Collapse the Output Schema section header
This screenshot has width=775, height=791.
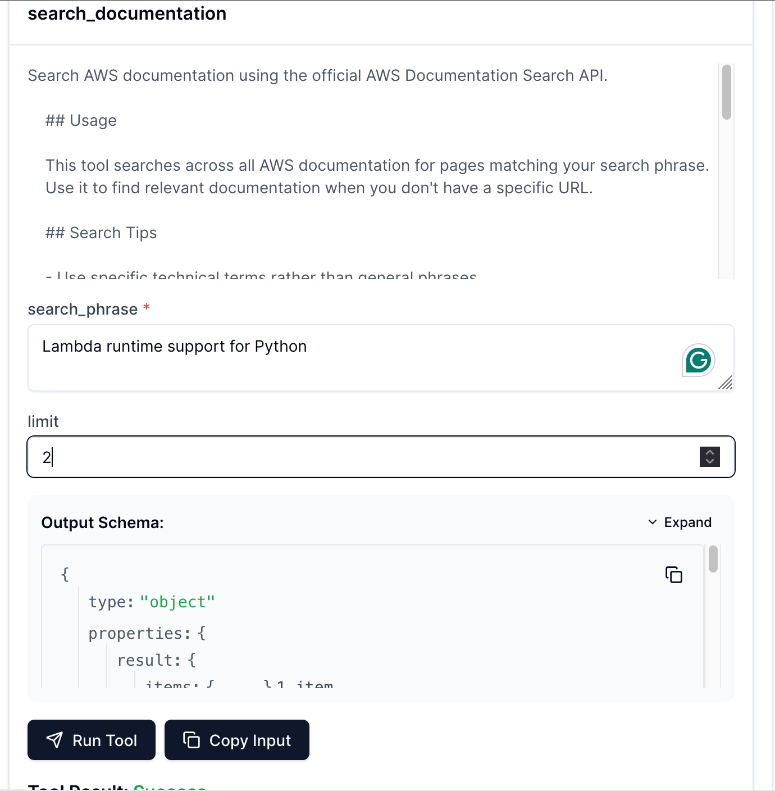102,522
